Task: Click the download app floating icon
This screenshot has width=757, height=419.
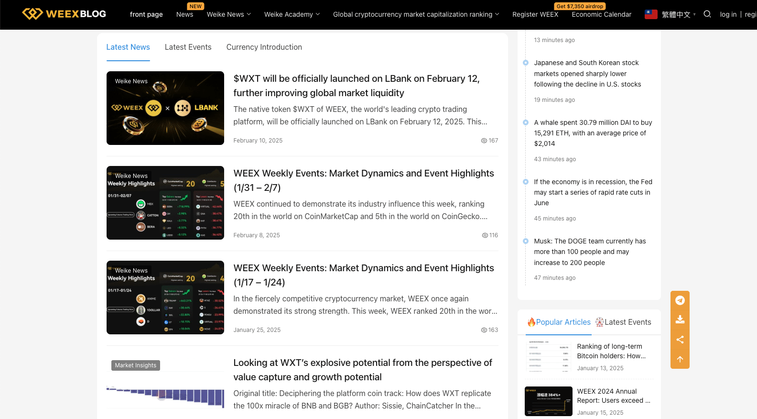Action: pos(680,320)
